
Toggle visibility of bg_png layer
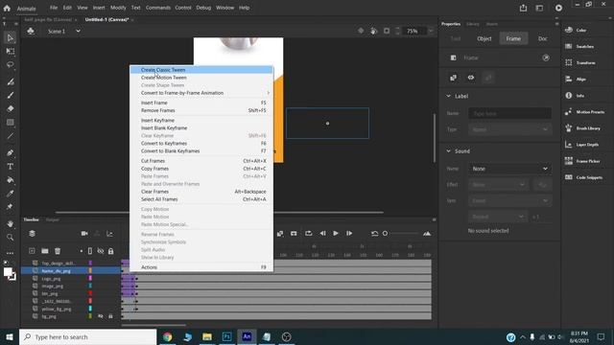(x=101, y=316)
